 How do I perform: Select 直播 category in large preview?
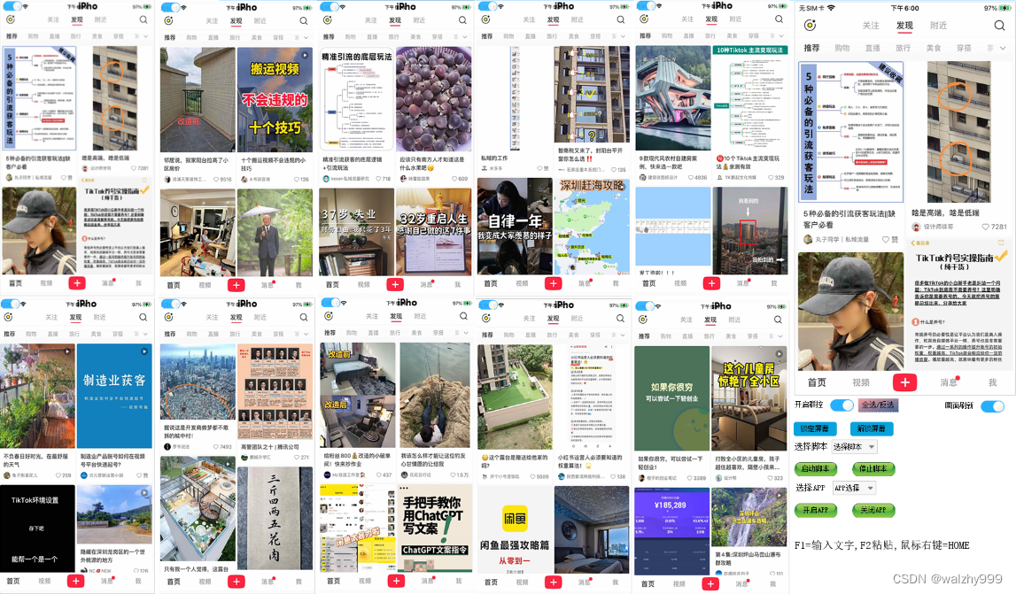pos(873,48)
